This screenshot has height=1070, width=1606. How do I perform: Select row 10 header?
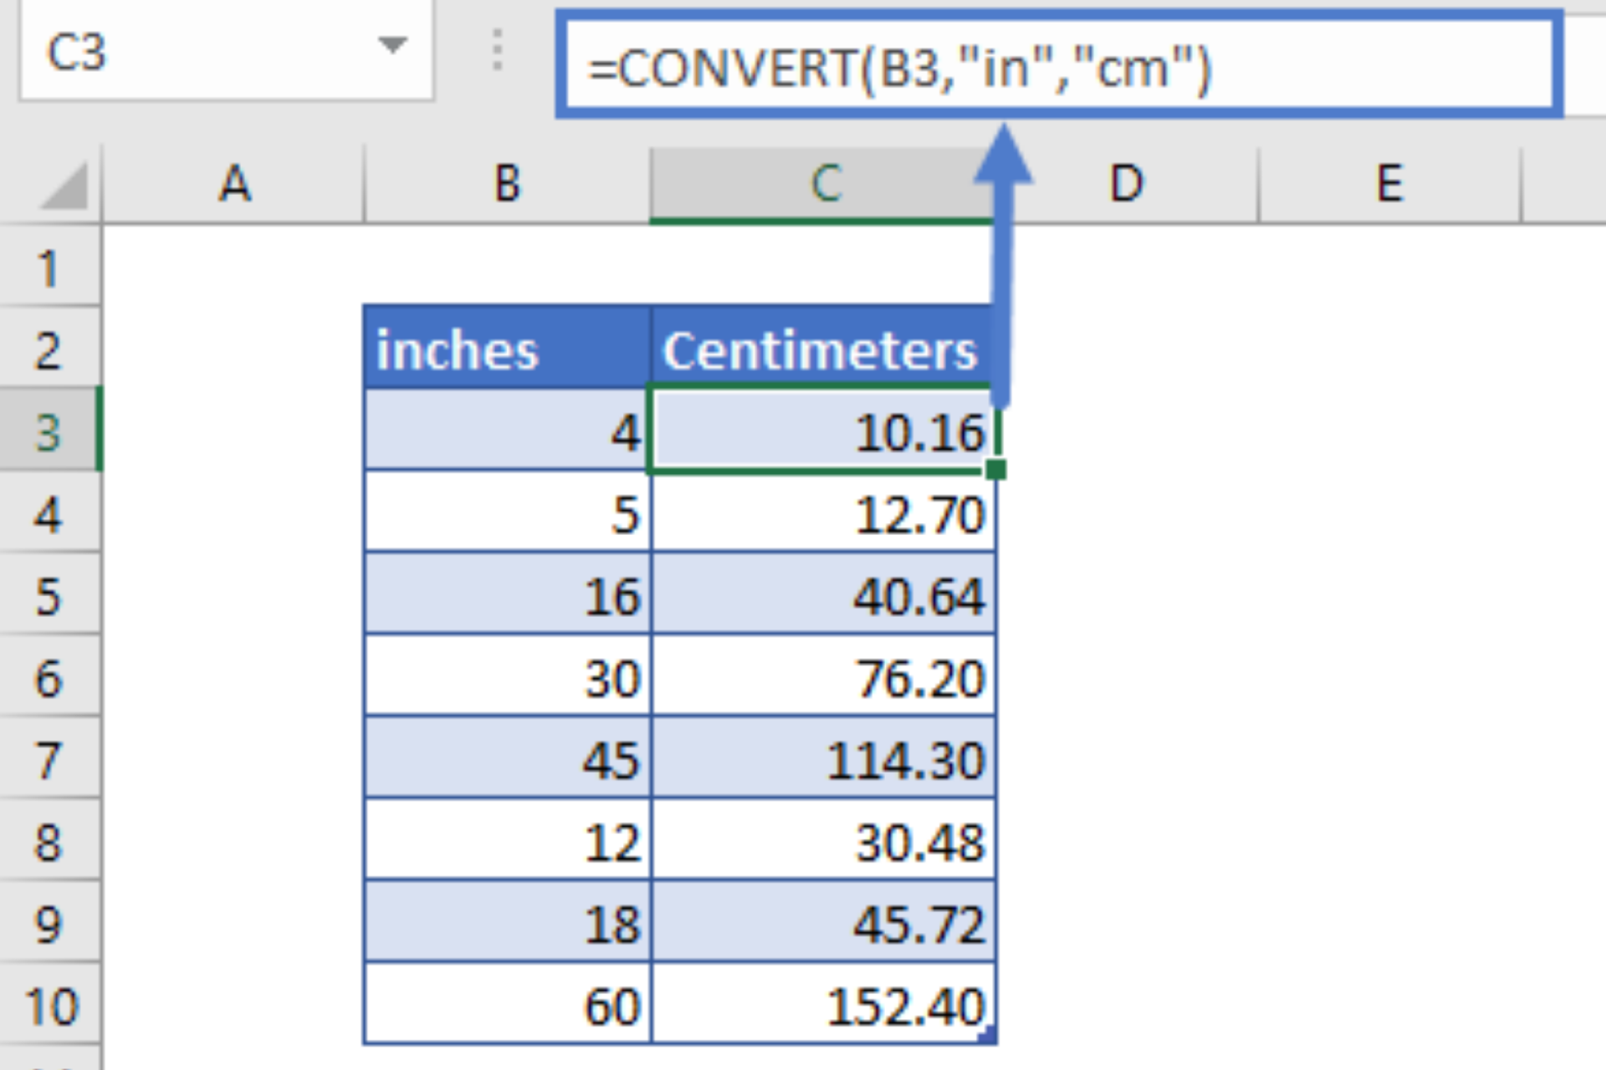coord(50,1006)
